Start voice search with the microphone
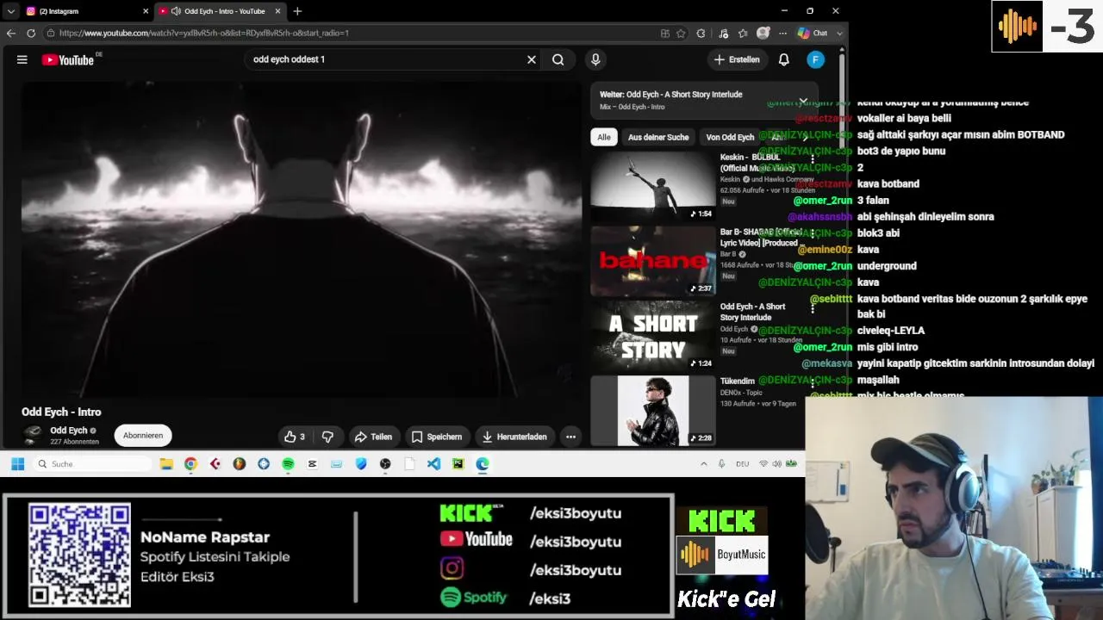The width and height of the screenshot is (1103, 620). (x=595, y=59)
